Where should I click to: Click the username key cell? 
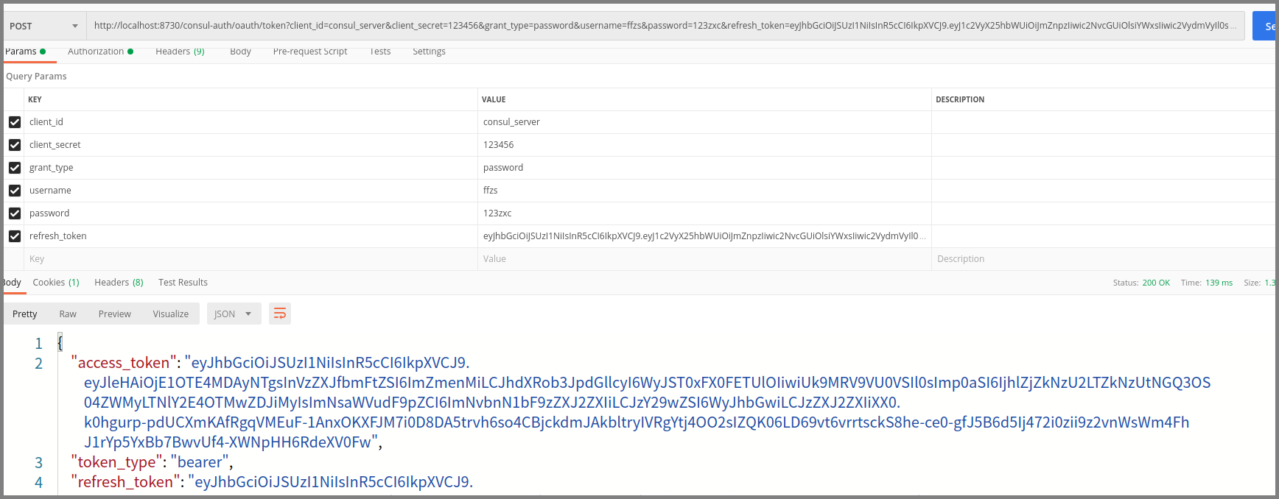(x=250, y=191)
